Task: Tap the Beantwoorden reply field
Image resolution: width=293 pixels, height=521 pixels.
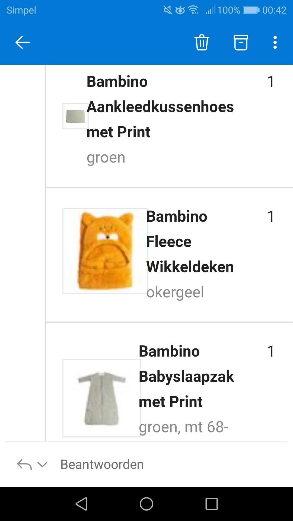Action: tap(102, 465)
